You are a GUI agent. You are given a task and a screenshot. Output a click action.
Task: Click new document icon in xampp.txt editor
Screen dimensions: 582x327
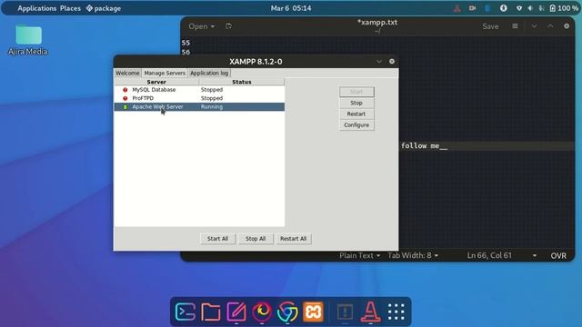tap(228, 26)
